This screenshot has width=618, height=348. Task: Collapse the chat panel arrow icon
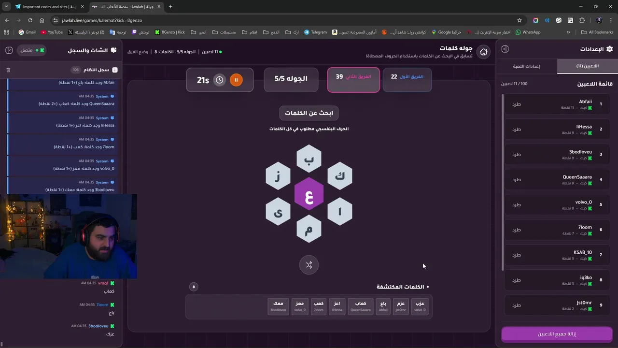[9, 50]
